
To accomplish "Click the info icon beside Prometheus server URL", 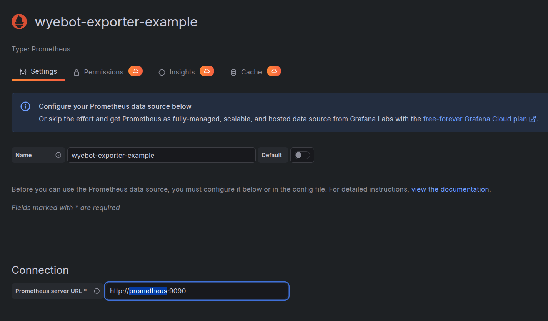I will [x=97, y=291].
